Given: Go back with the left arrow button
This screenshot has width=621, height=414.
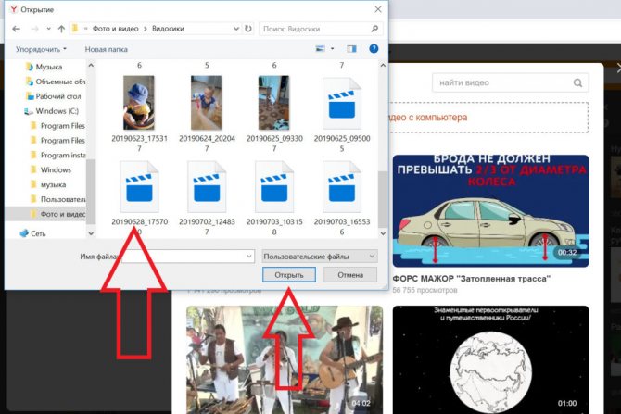Looking at the screenshot, I should coord(17,29).
